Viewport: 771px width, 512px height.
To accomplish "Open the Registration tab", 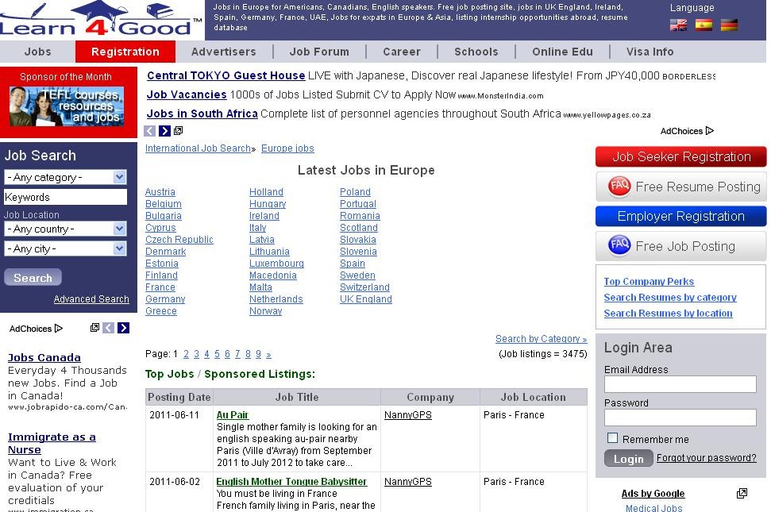I will click(x=125, y=52).
